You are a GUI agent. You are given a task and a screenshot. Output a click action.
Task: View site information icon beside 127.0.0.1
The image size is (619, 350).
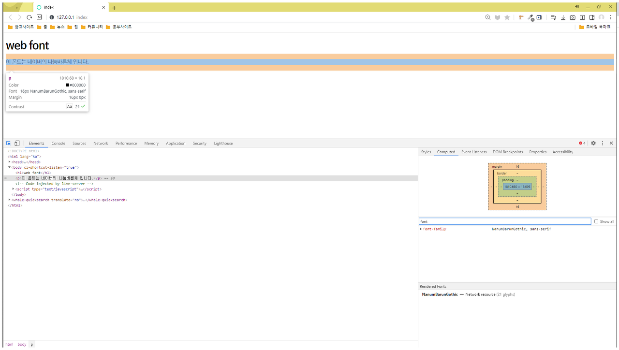tap(52, 17)
